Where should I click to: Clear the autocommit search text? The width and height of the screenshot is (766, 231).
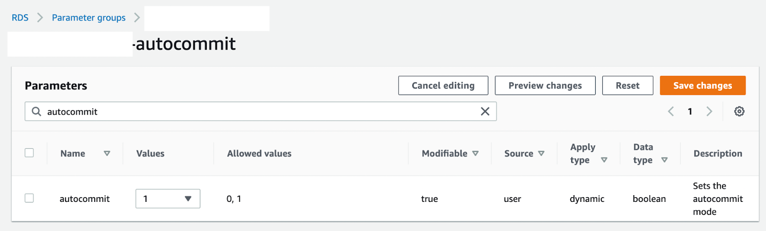pyautogui.click(x=485, y=112)
